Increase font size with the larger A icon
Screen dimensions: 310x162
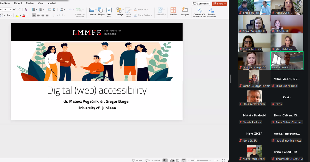[14, 9]
